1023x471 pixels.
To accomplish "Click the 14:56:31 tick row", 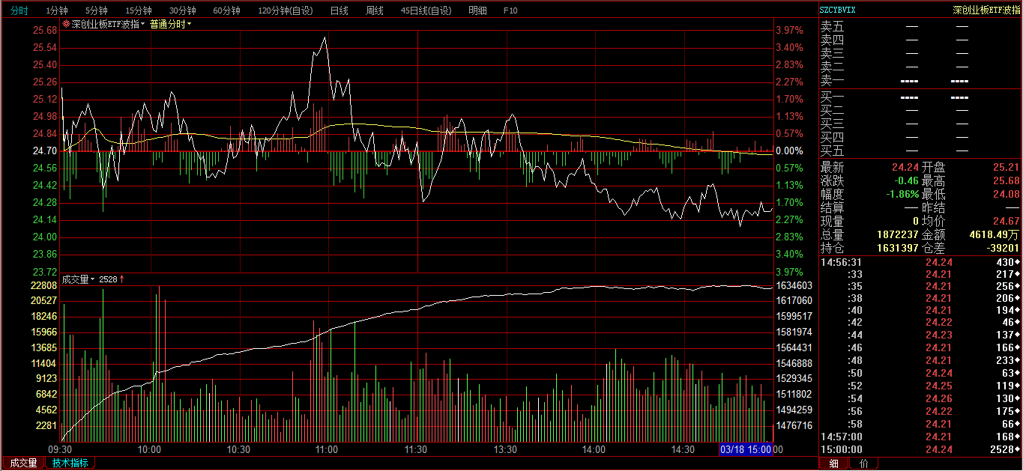I will [920, 262].
